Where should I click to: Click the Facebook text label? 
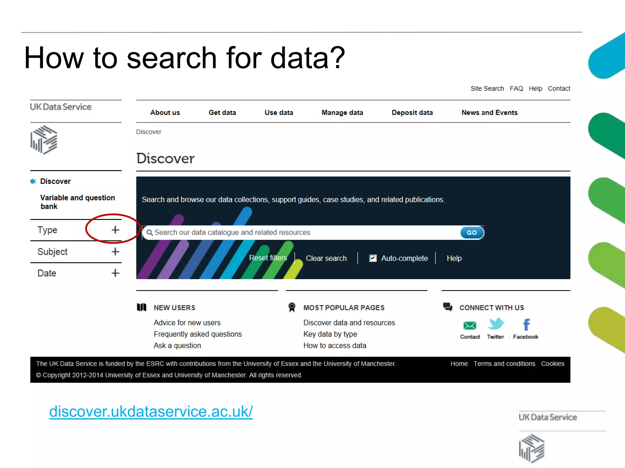[526, 337]
